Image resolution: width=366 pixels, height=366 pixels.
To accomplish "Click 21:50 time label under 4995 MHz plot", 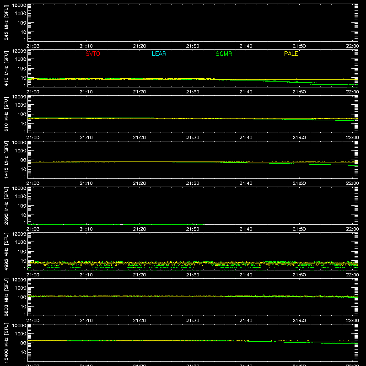I will (x=299, y=275).
